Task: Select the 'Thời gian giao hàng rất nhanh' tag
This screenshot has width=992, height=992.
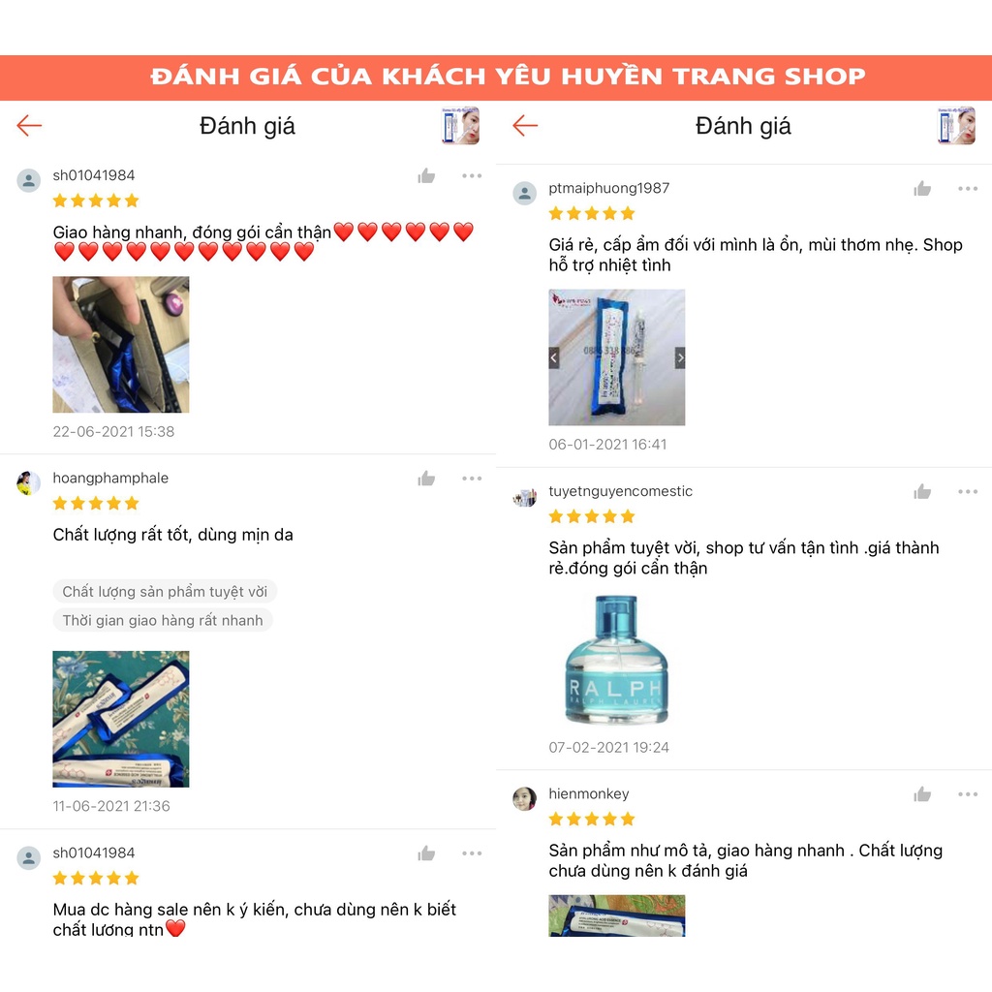Action: click(x=163, y=620)
